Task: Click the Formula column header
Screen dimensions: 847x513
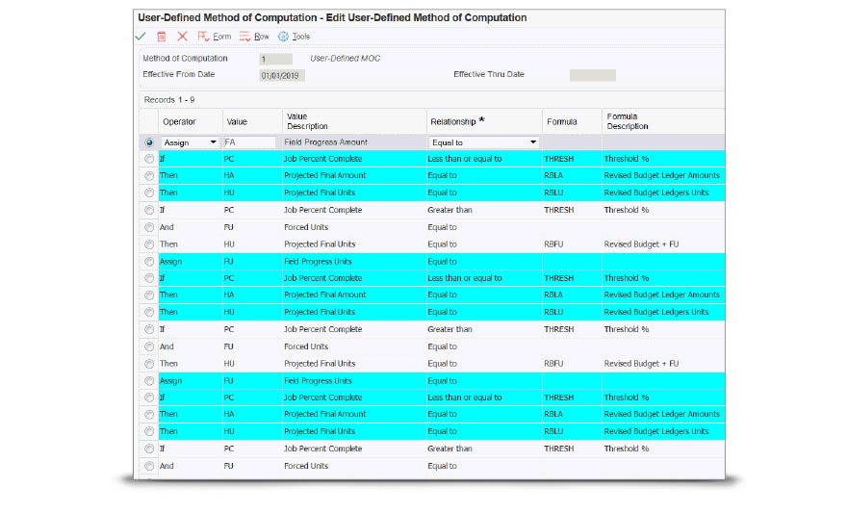Action: pos(561,122)
